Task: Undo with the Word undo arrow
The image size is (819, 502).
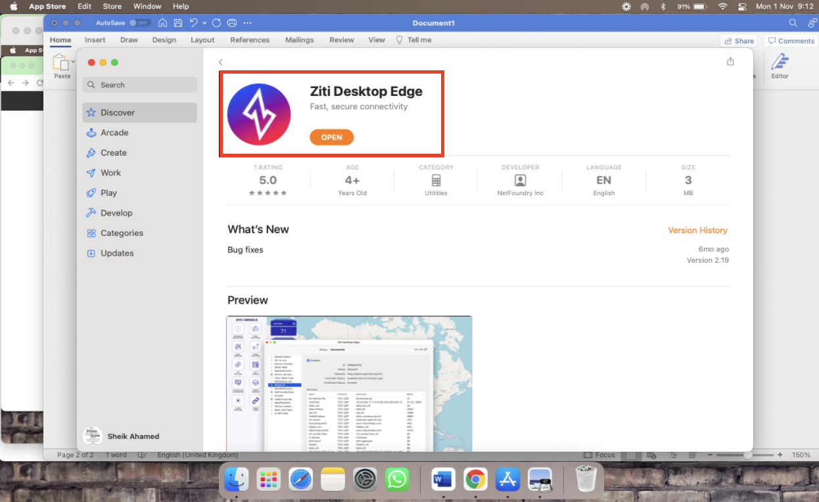Action: point(193,23)
